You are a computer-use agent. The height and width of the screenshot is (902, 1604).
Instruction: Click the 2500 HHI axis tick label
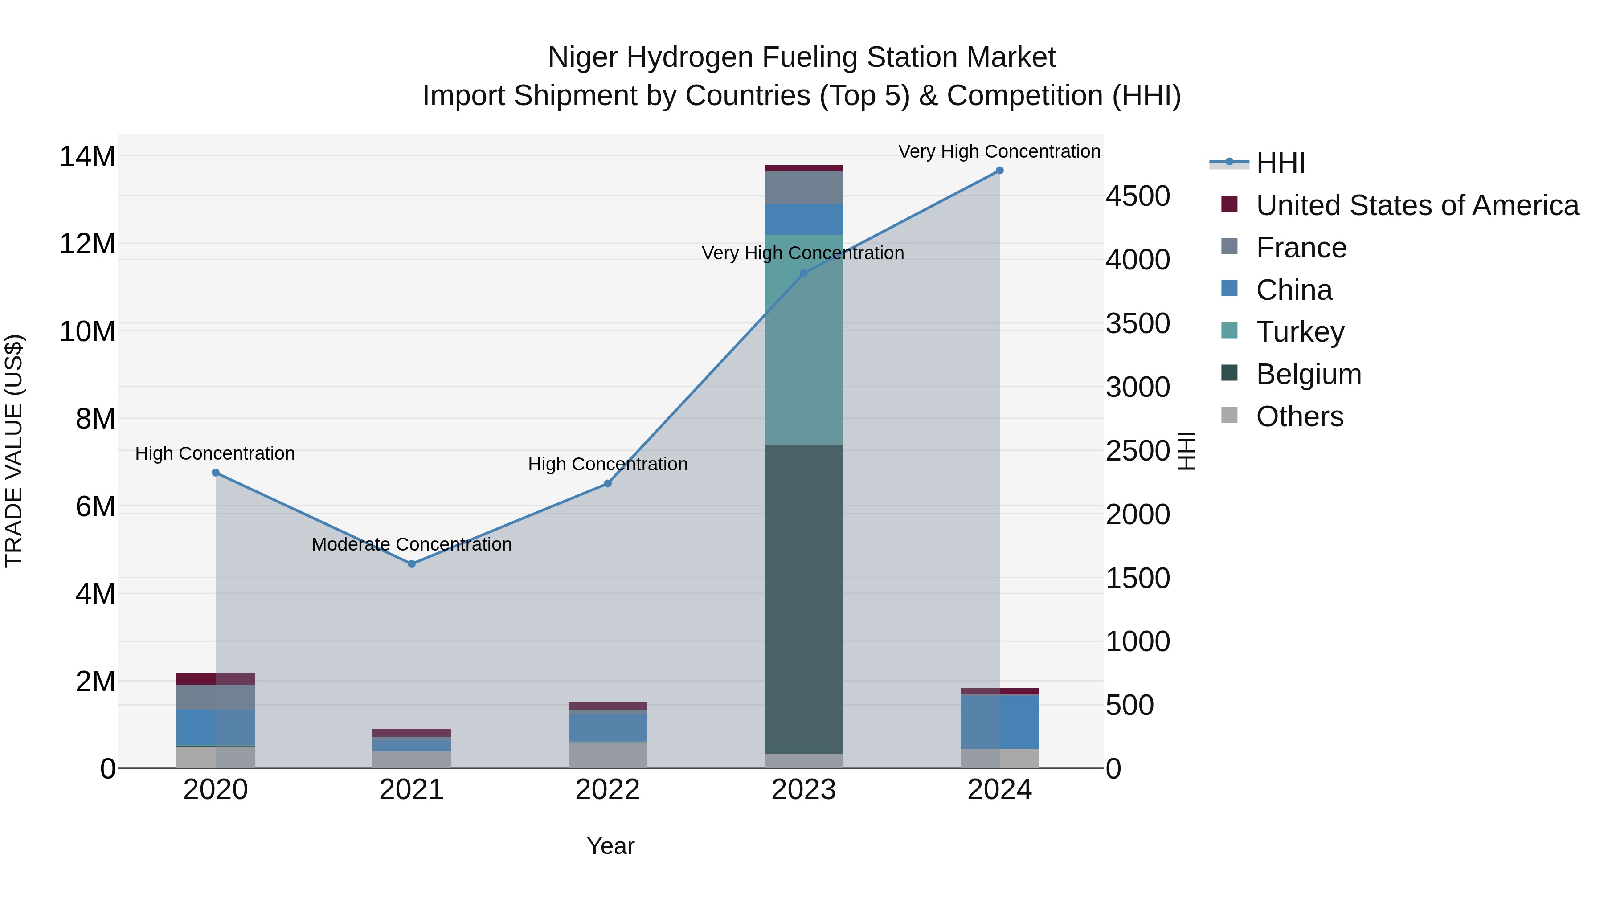point(1138,451)
